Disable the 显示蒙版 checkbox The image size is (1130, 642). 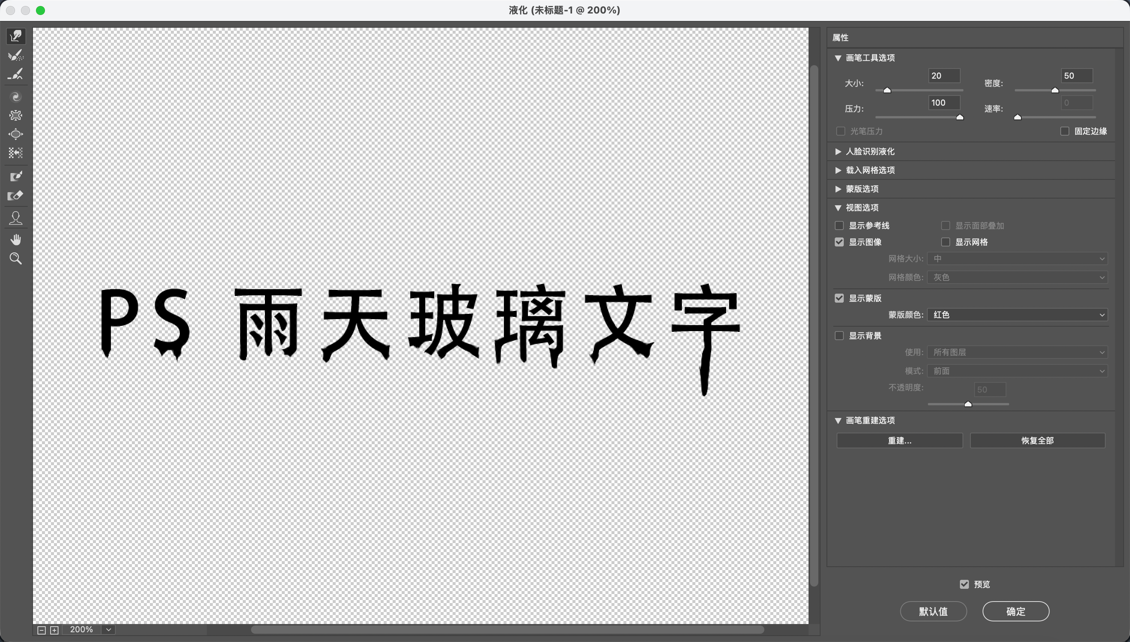[x=839, y=298]
